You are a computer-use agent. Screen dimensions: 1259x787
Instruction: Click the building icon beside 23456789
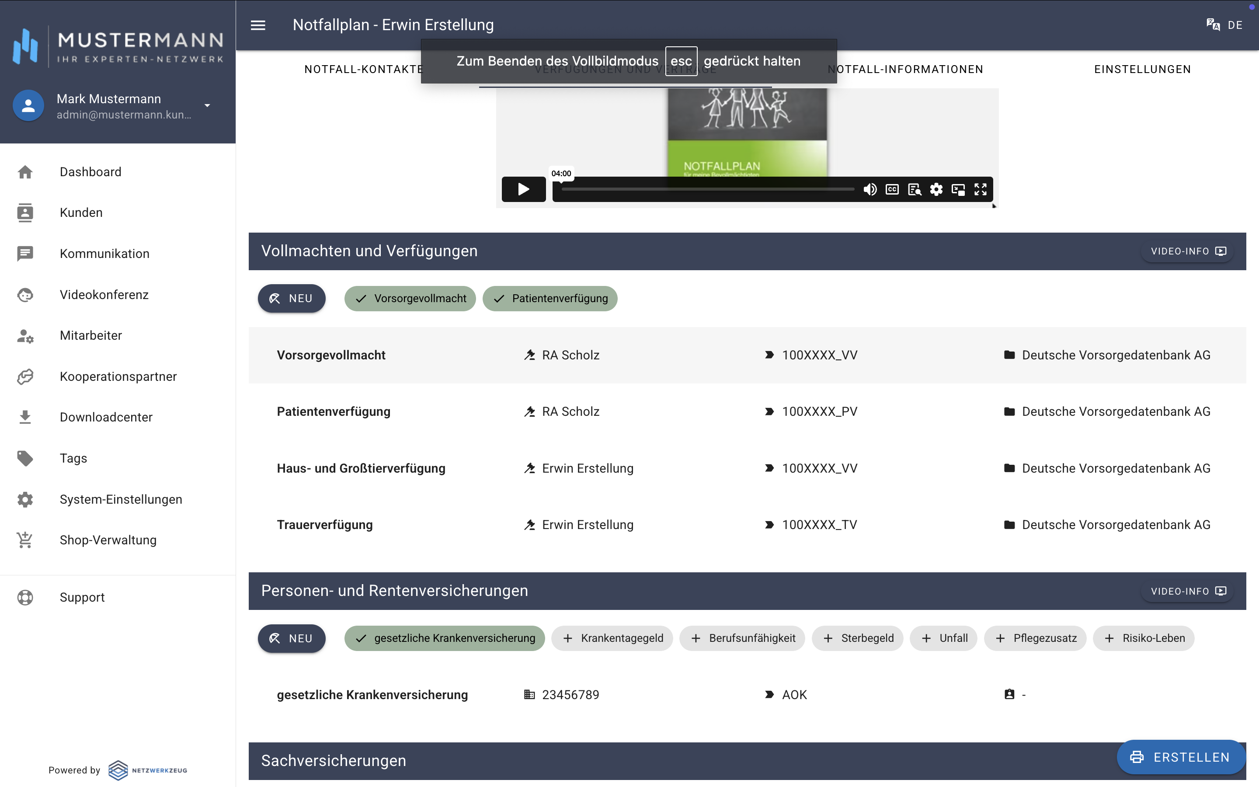pyautogui.click(x=530, y=694)
